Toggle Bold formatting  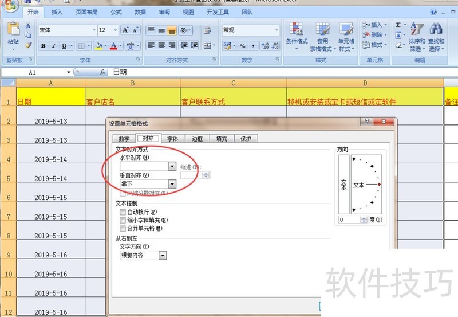click(x=44, y=46)
